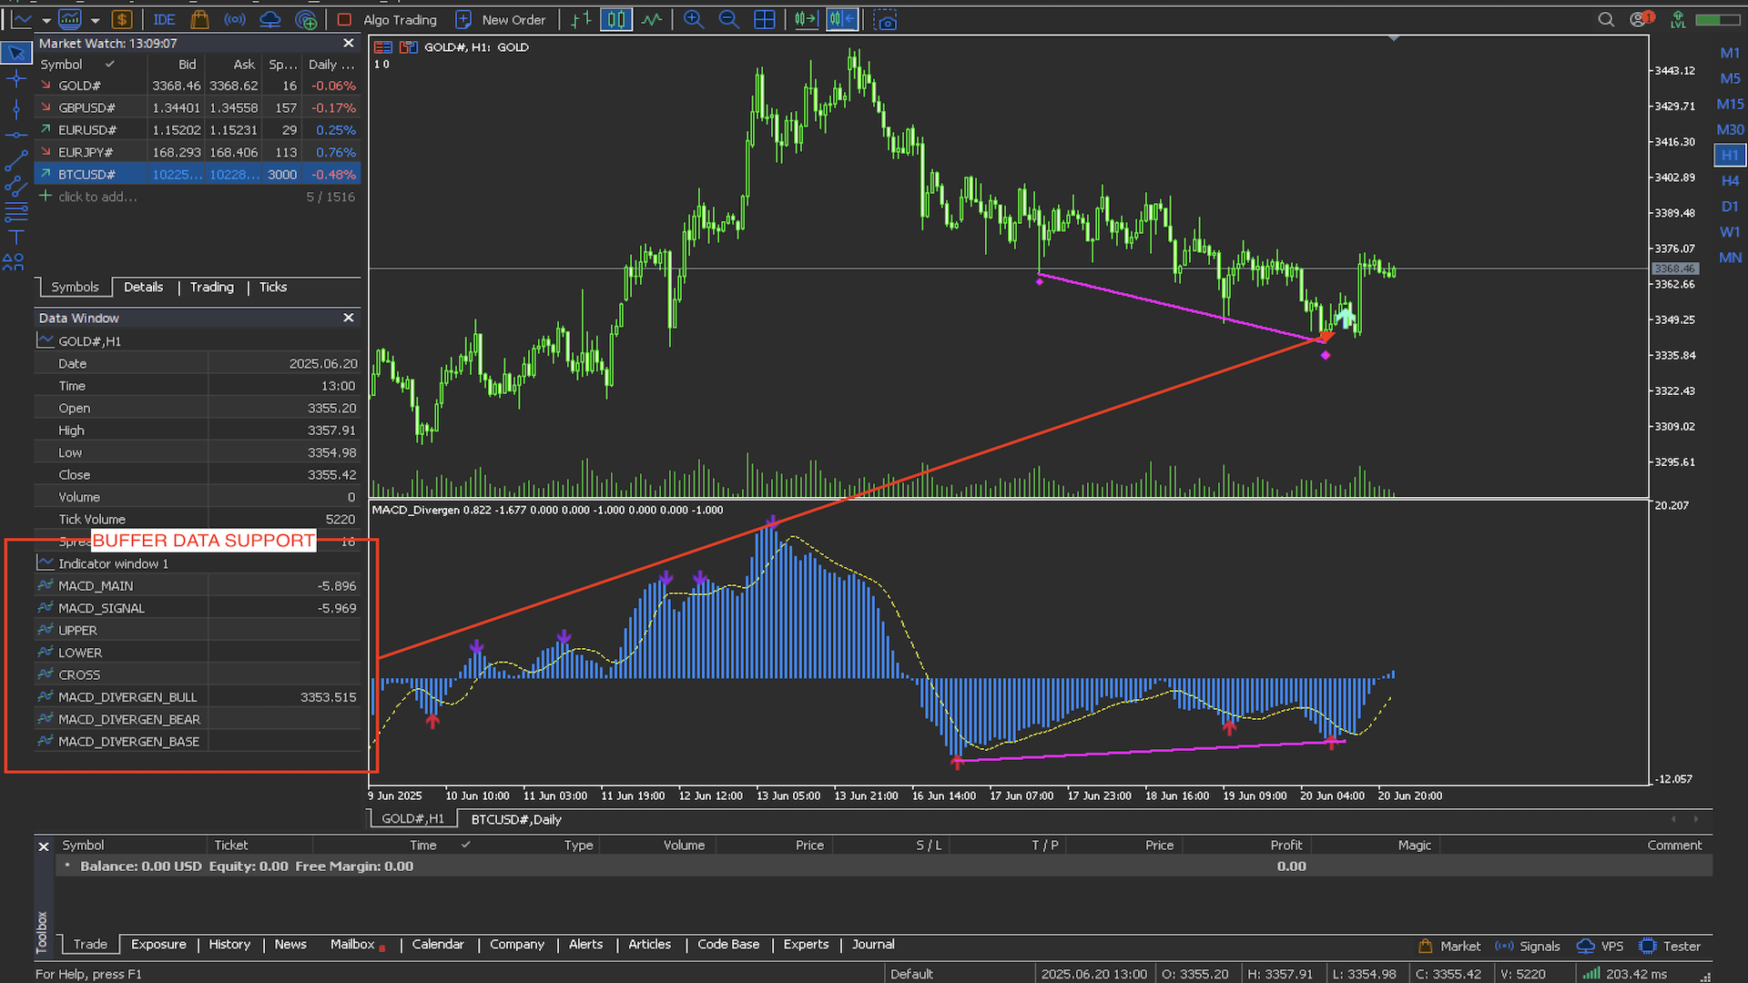Take a chart screenshot with the camera icon
Screen dimensions: 1748x983
point(885,20)
